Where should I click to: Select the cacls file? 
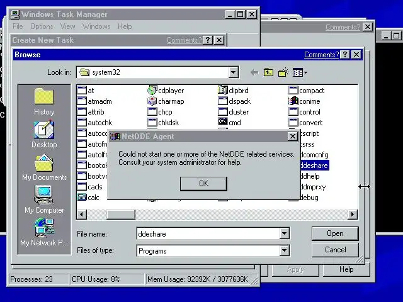tap(89, 187)
